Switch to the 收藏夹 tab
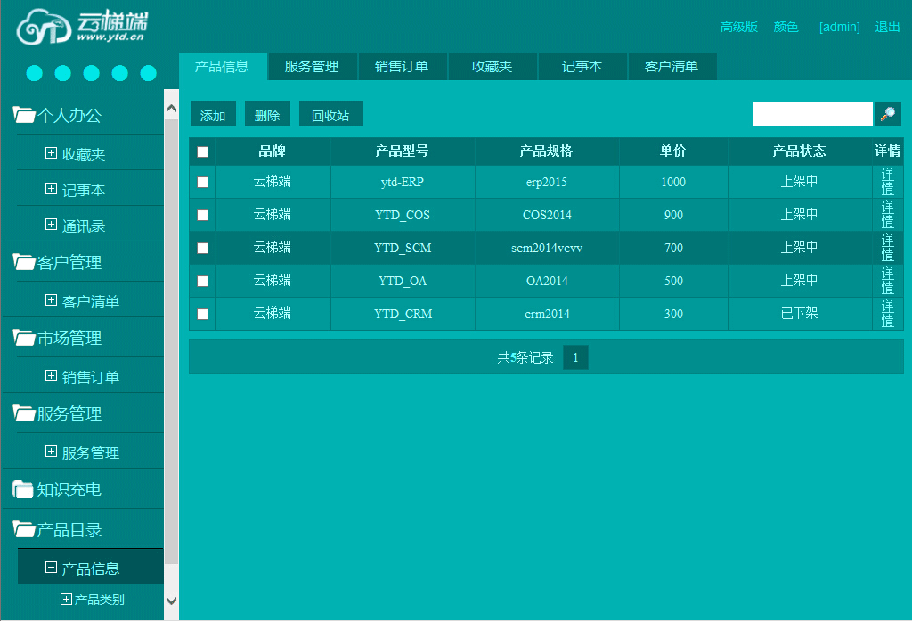Viewport: 912px width, 621px height. coord(492,66)
